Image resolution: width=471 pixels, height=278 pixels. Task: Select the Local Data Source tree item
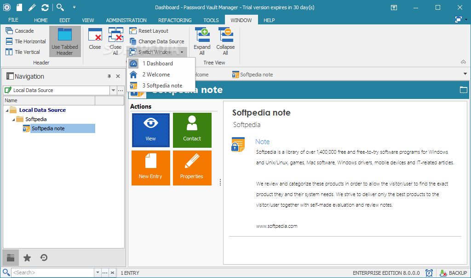[42, 110]
